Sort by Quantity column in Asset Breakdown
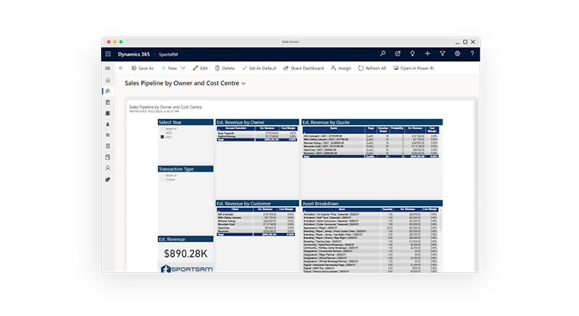579x316 pixels. click(388, 209)
